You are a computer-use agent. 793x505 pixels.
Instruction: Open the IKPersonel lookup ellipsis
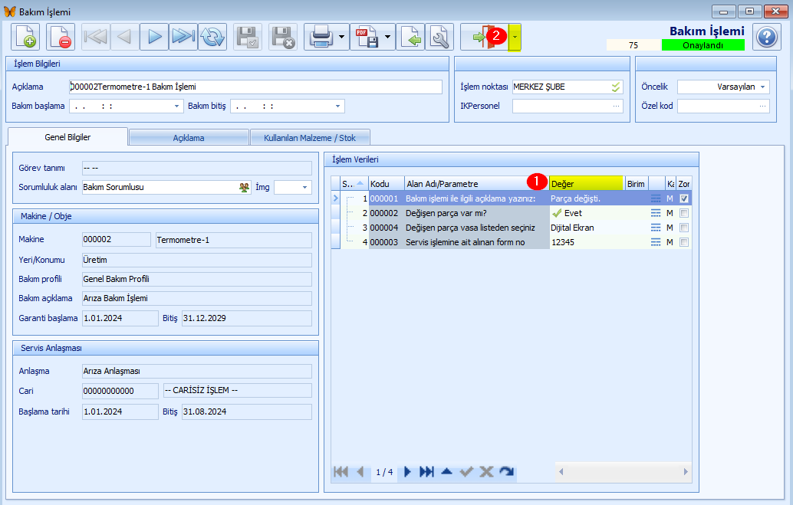(x=616, y=107)
